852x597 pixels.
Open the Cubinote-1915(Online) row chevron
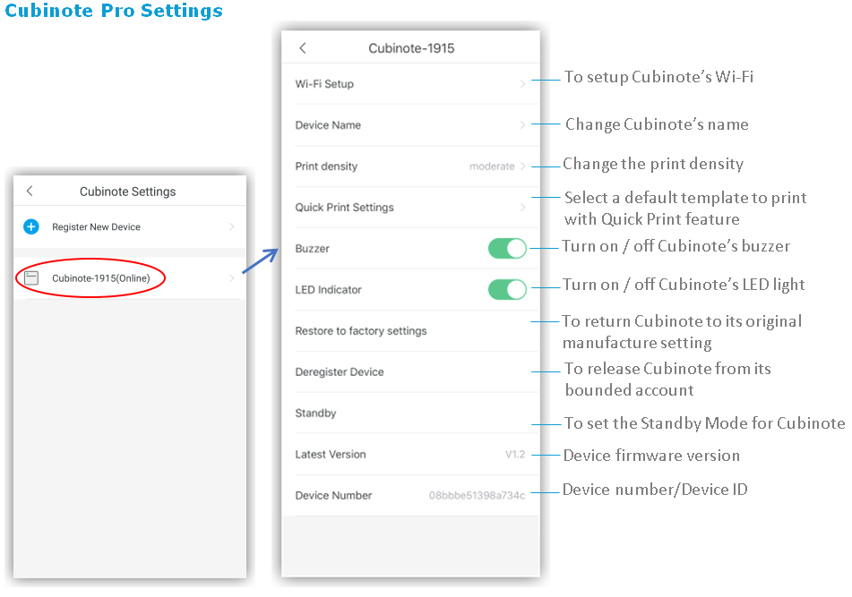click(232, 277)
